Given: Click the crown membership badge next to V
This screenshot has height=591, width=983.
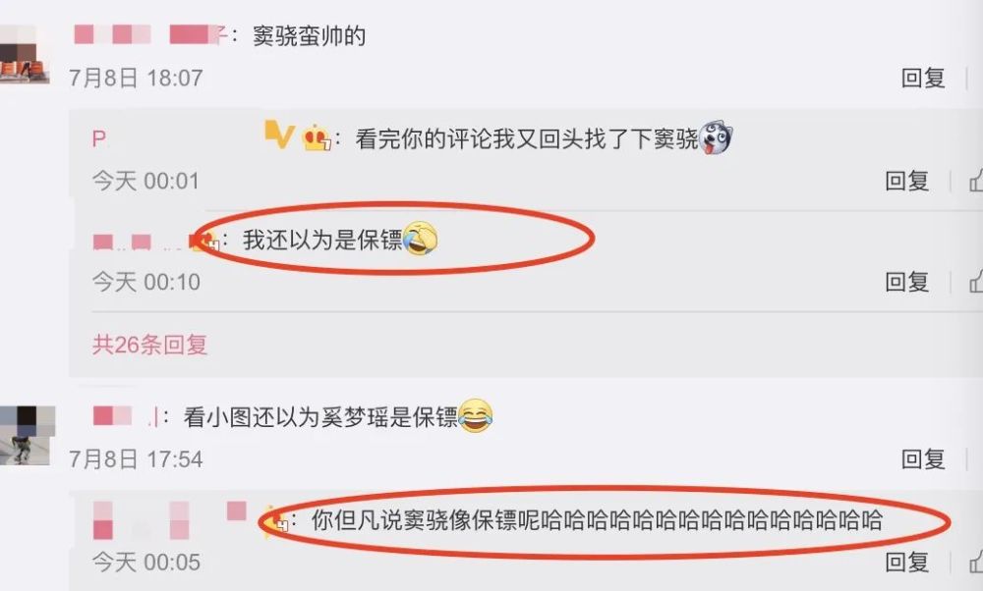Looking at the screenshot, I should point(317,137).
